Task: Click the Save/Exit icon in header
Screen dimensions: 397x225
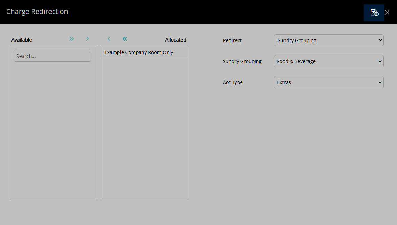Action: point(374,13)
